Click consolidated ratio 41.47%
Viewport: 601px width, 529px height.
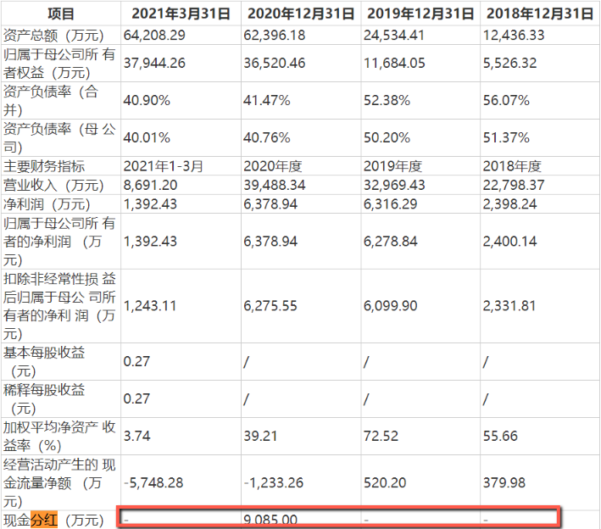(267, 100)
